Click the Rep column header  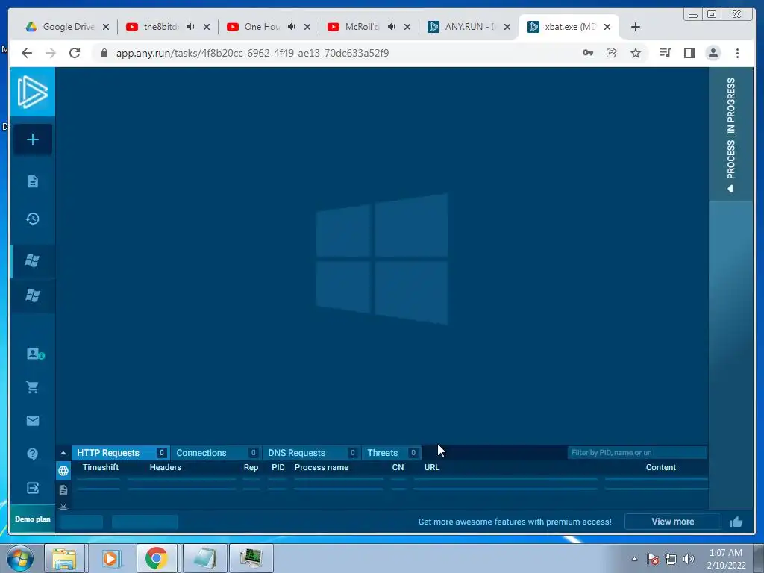click(251, 467)
